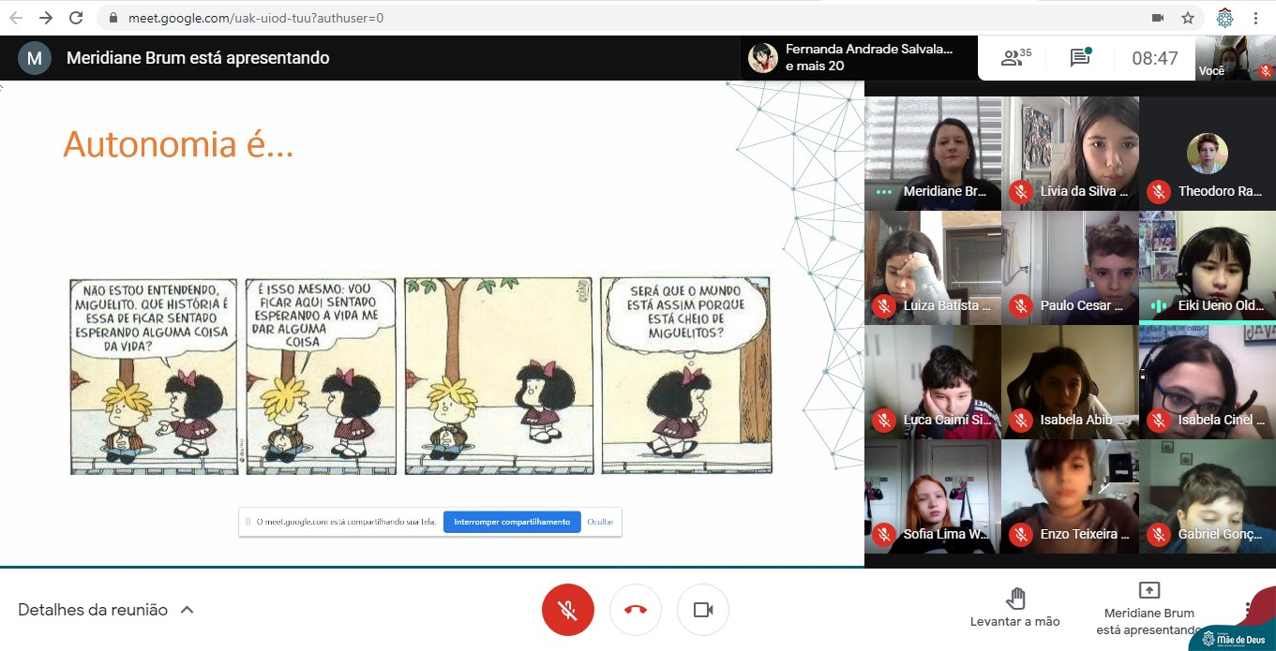
Task: Click the red hang up call button
Action: coord(636,610)
